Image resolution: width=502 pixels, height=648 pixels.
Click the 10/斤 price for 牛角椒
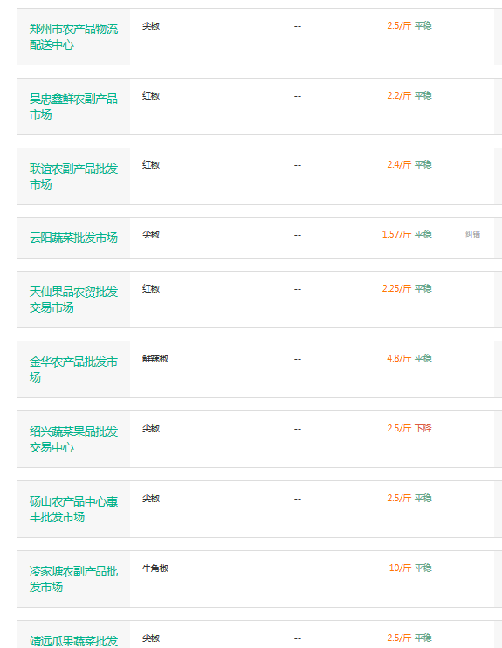[400, 568]
